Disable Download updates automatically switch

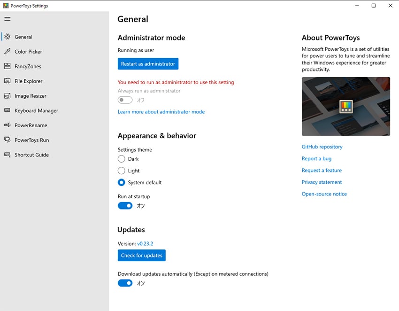(x=125, y=283)
